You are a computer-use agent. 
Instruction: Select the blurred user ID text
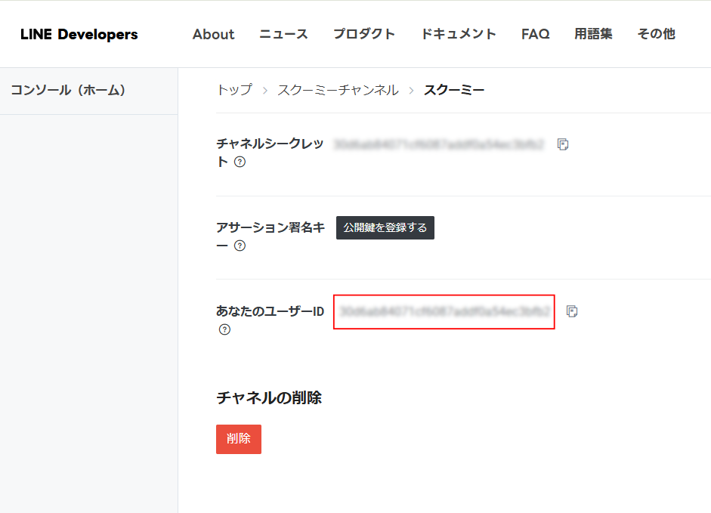[x=444, y=311]
